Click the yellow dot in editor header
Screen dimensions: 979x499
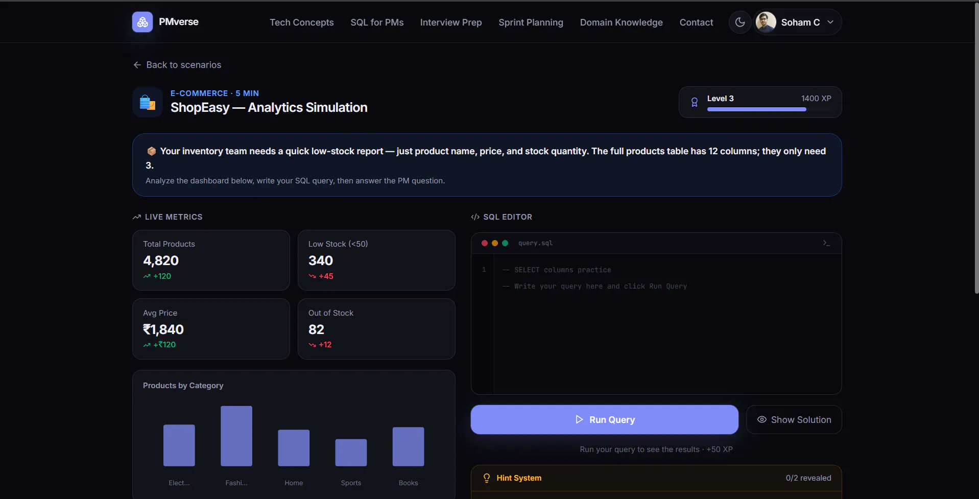pos(495,243)
